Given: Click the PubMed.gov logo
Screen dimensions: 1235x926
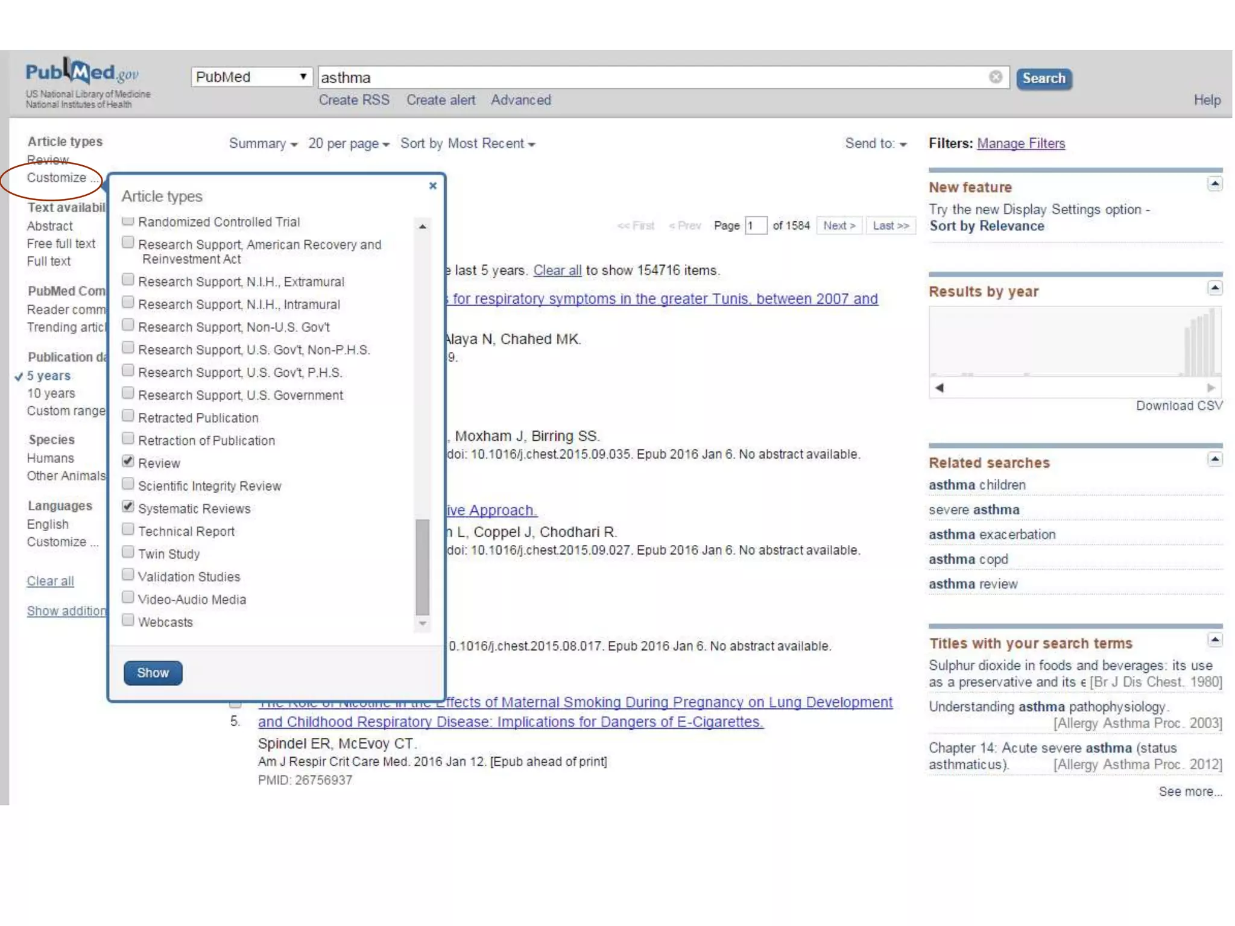Looking at the screenshot, I should coord(82,73).
